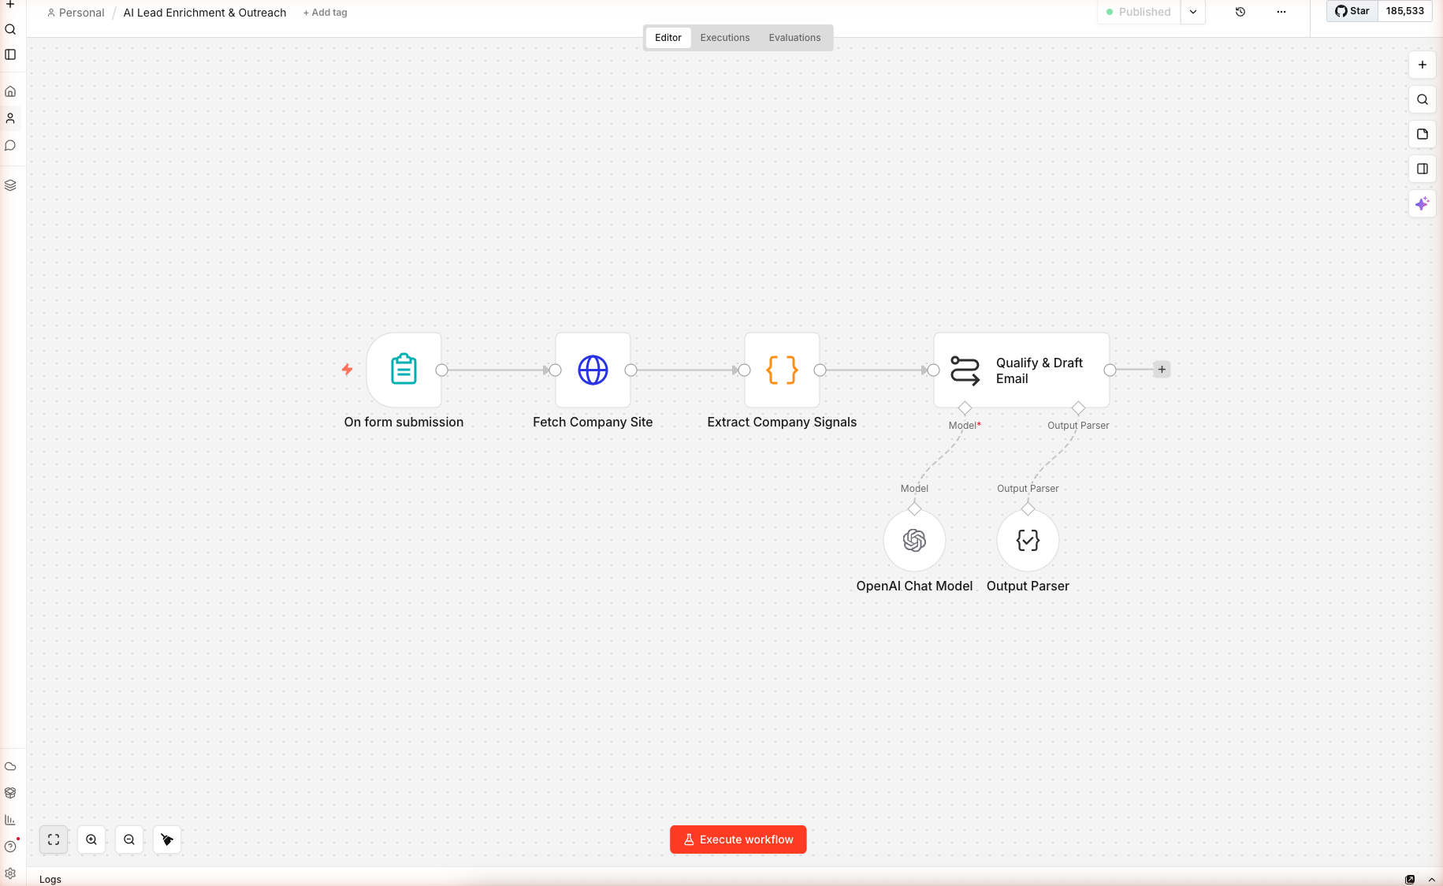Open the Fetch Company Site globe node
The height and width of the screenshot is (886, 1443).
pos(593,370)
